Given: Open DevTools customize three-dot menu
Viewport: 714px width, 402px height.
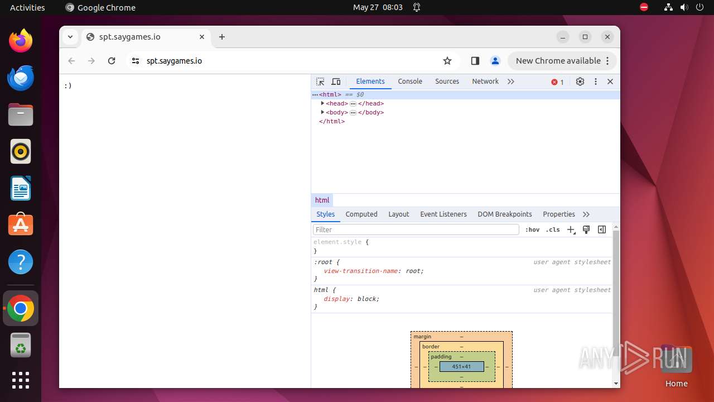Looking at the screenshot, I should (x=596, y=82).
